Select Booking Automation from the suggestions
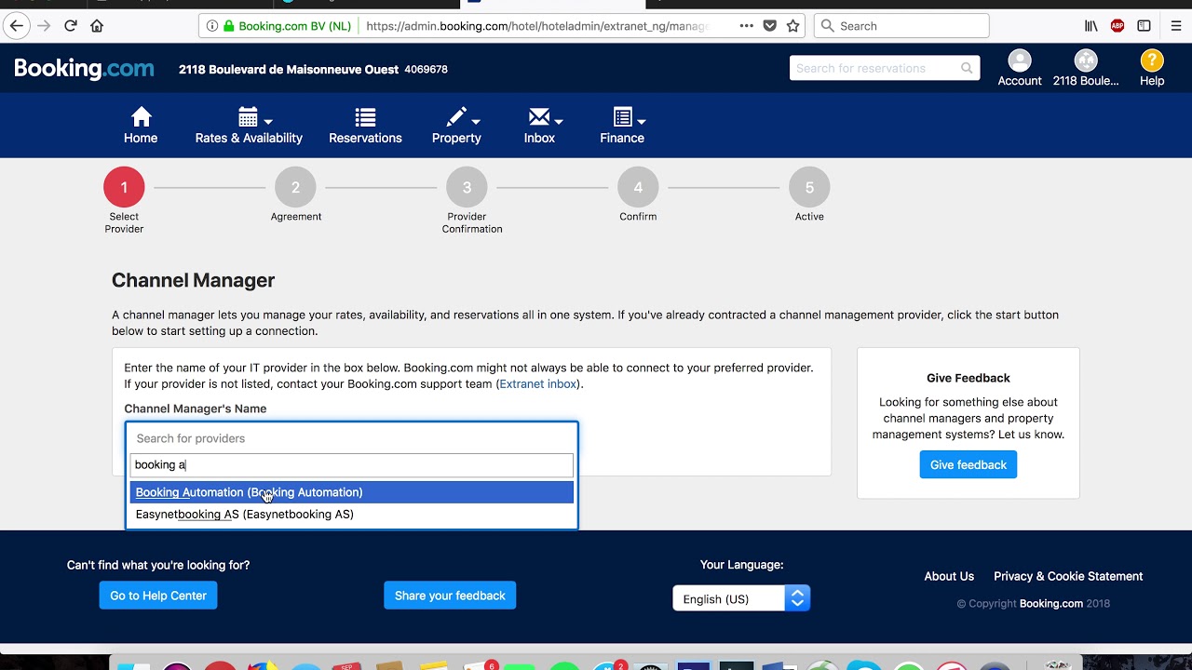This screenshot has height=670, width=1192. coord(352,492)
